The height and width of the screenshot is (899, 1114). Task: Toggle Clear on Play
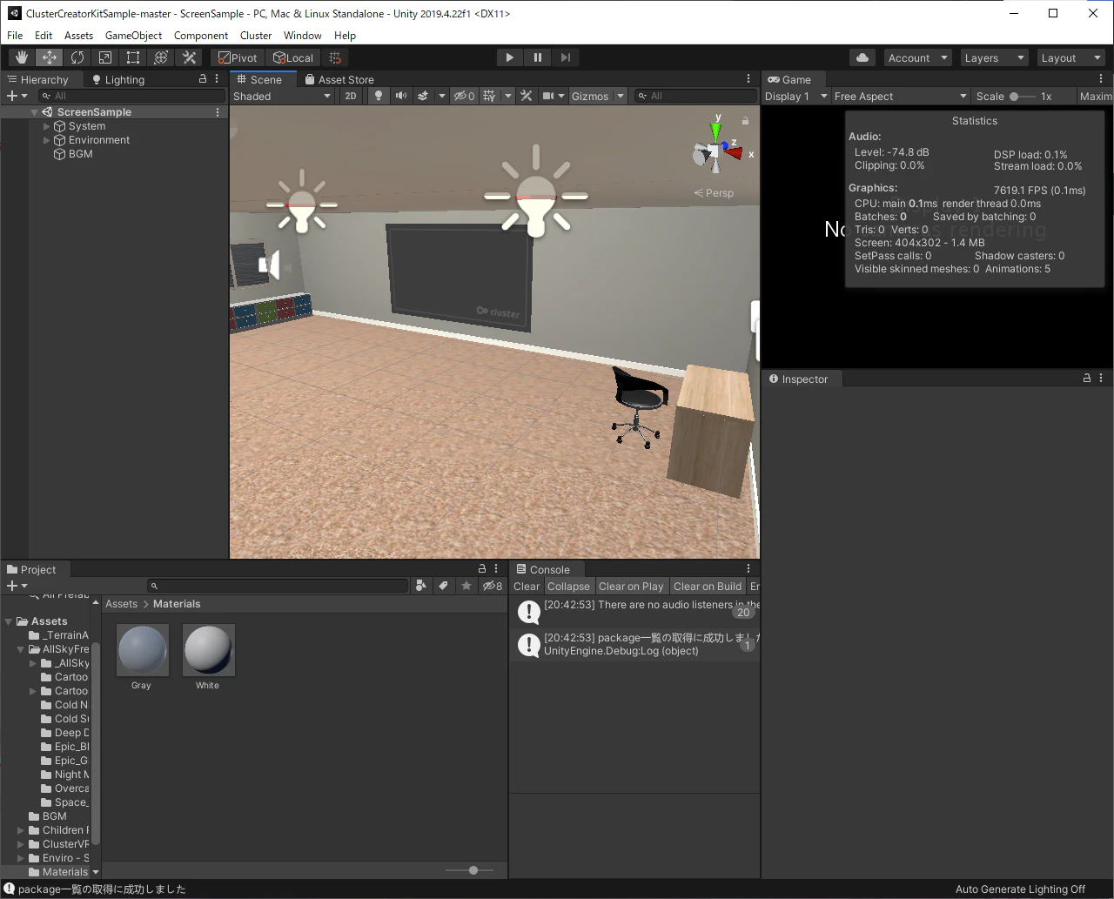[631, 587]
